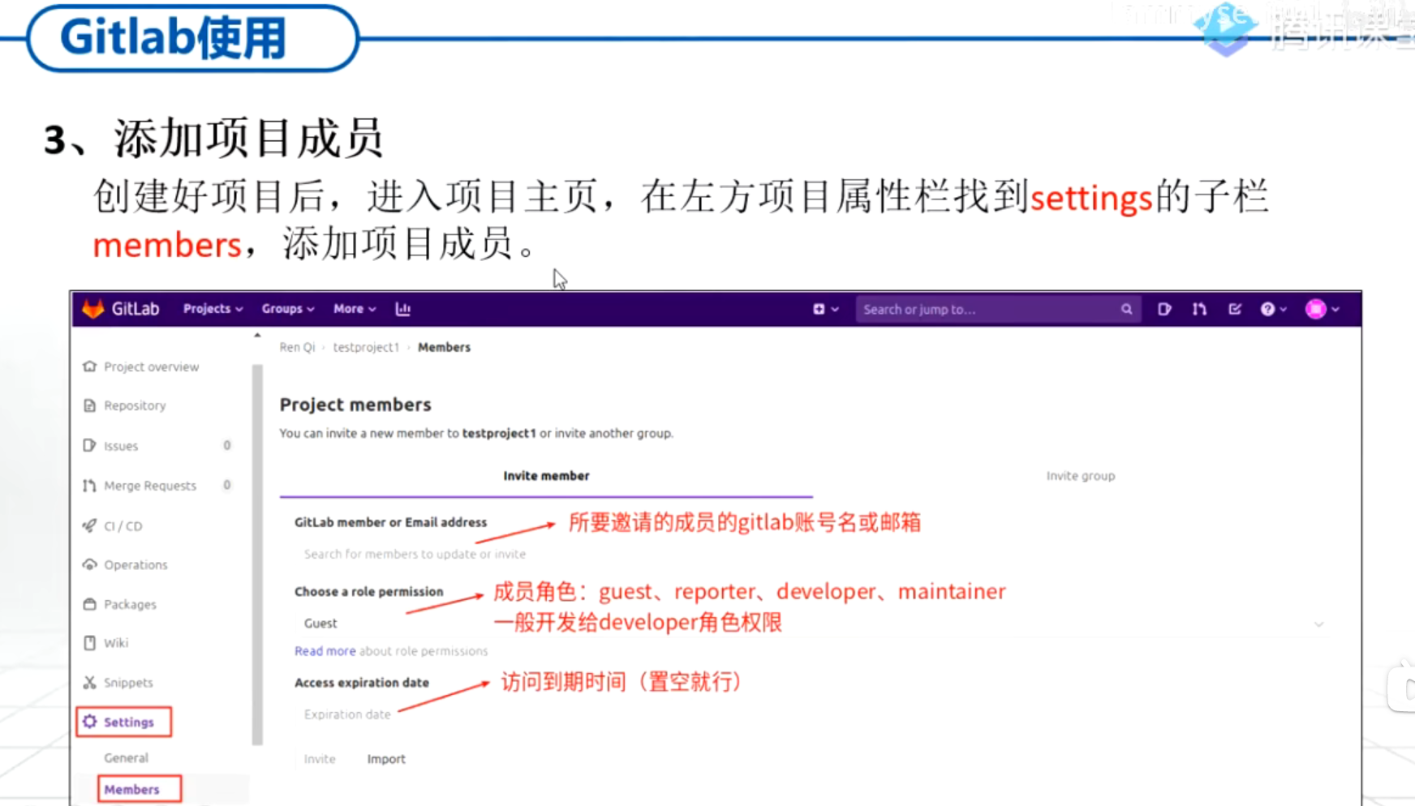Click the Invite button
Screen dimensions: 1415x806
pos(320,759)
